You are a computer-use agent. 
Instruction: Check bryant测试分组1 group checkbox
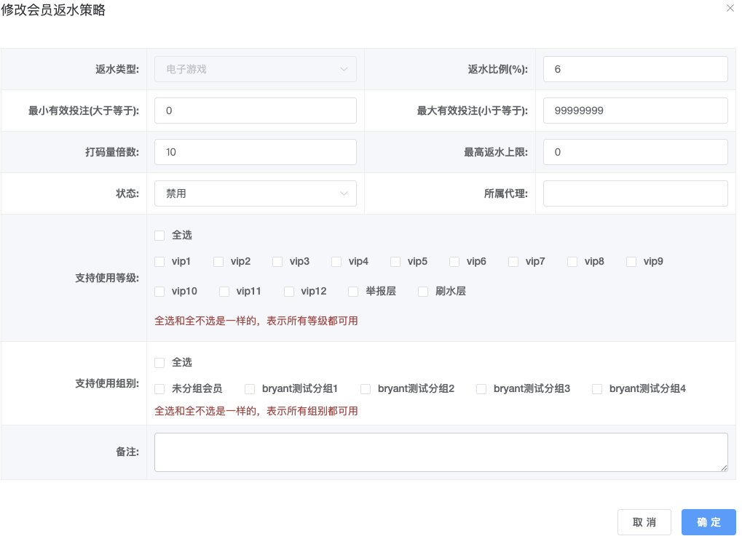(250, 389)
